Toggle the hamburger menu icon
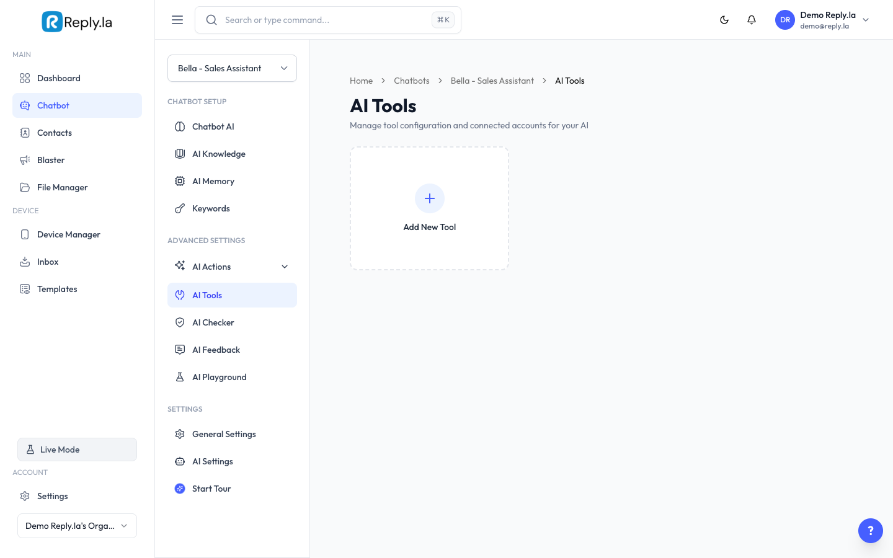The image size is (893, 558). tap(177, 20)
